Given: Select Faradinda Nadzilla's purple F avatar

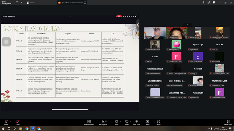Looking at the screenshot, I should 219,92.
